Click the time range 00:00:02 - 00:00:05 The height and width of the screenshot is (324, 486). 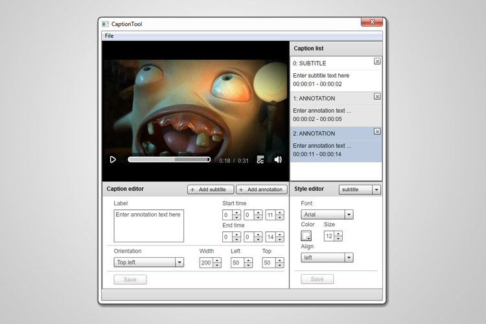[x=318, y=119]
